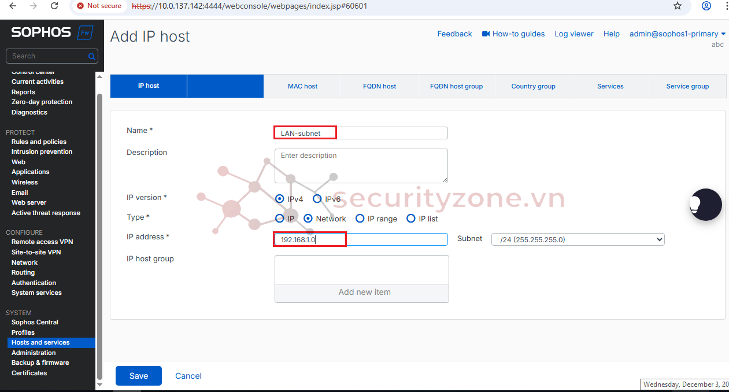This screenshot has height=392, width=729.
Task: Click the Not secure warning icon
Action: [81, 6]
